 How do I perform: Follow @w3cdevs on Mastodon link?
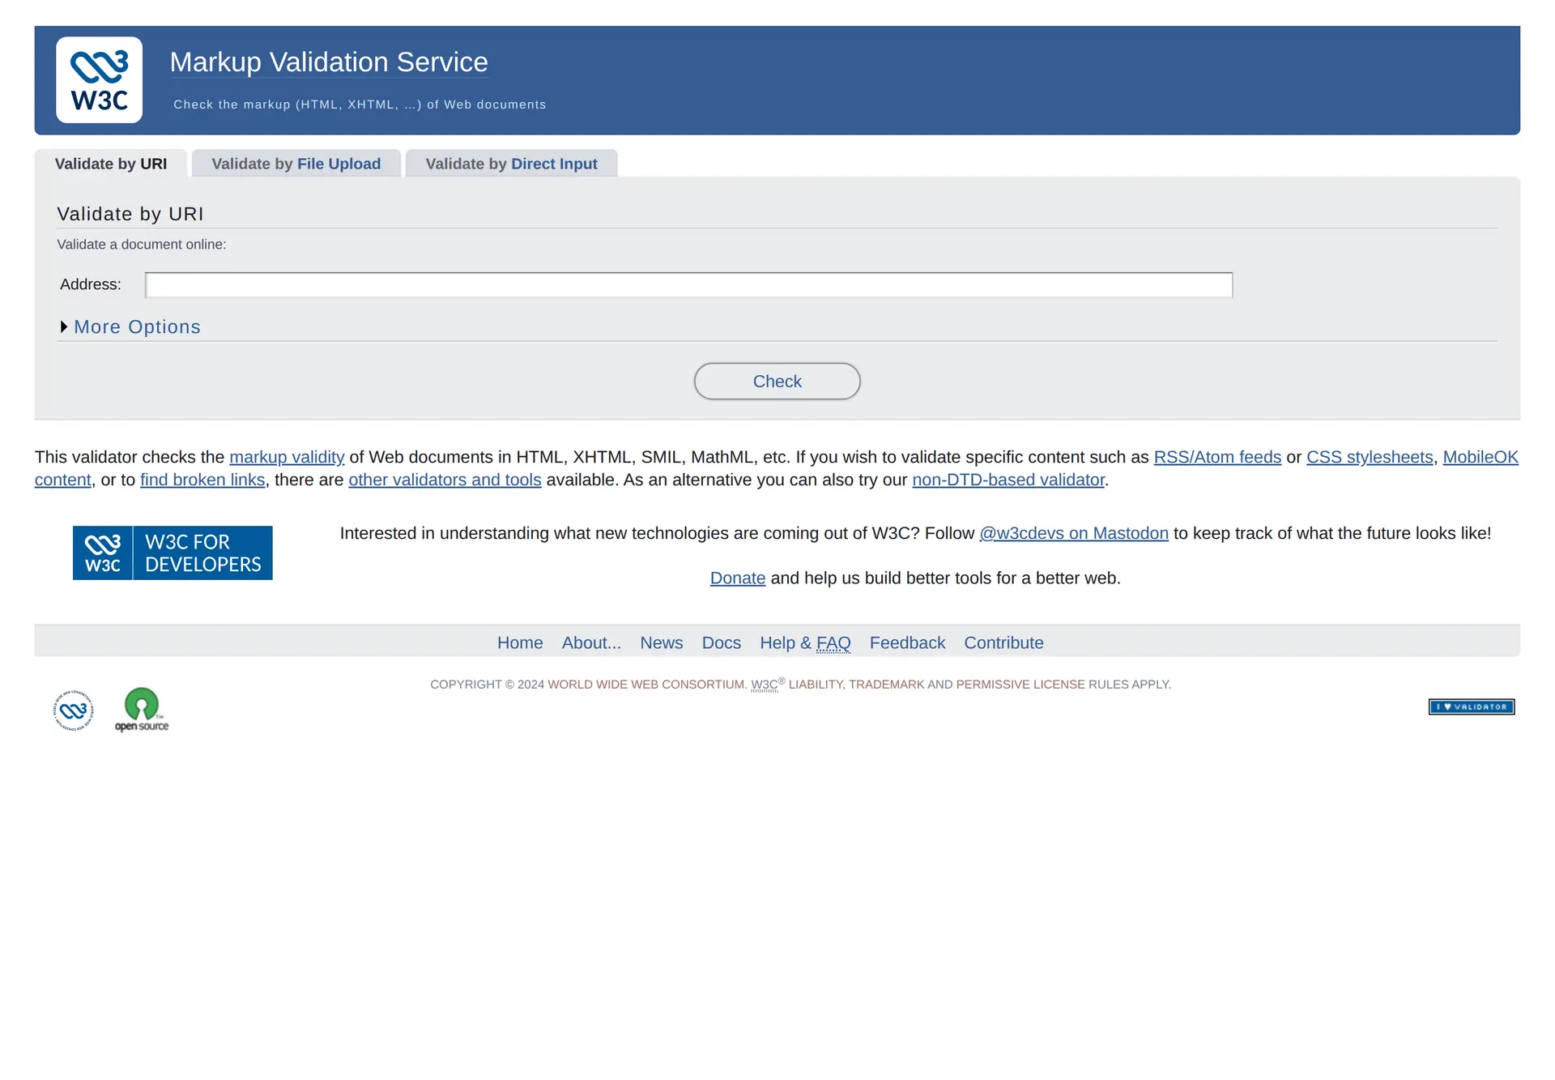tap(1074, 533)
